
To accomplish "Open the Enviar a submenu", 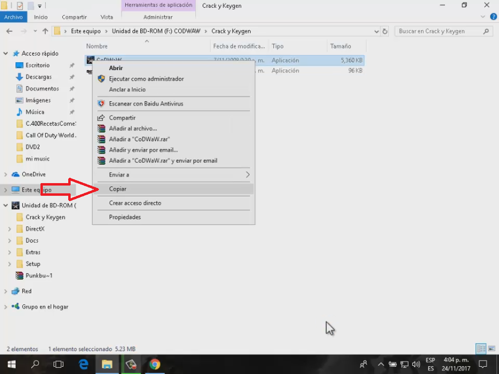I will (174, 175).
